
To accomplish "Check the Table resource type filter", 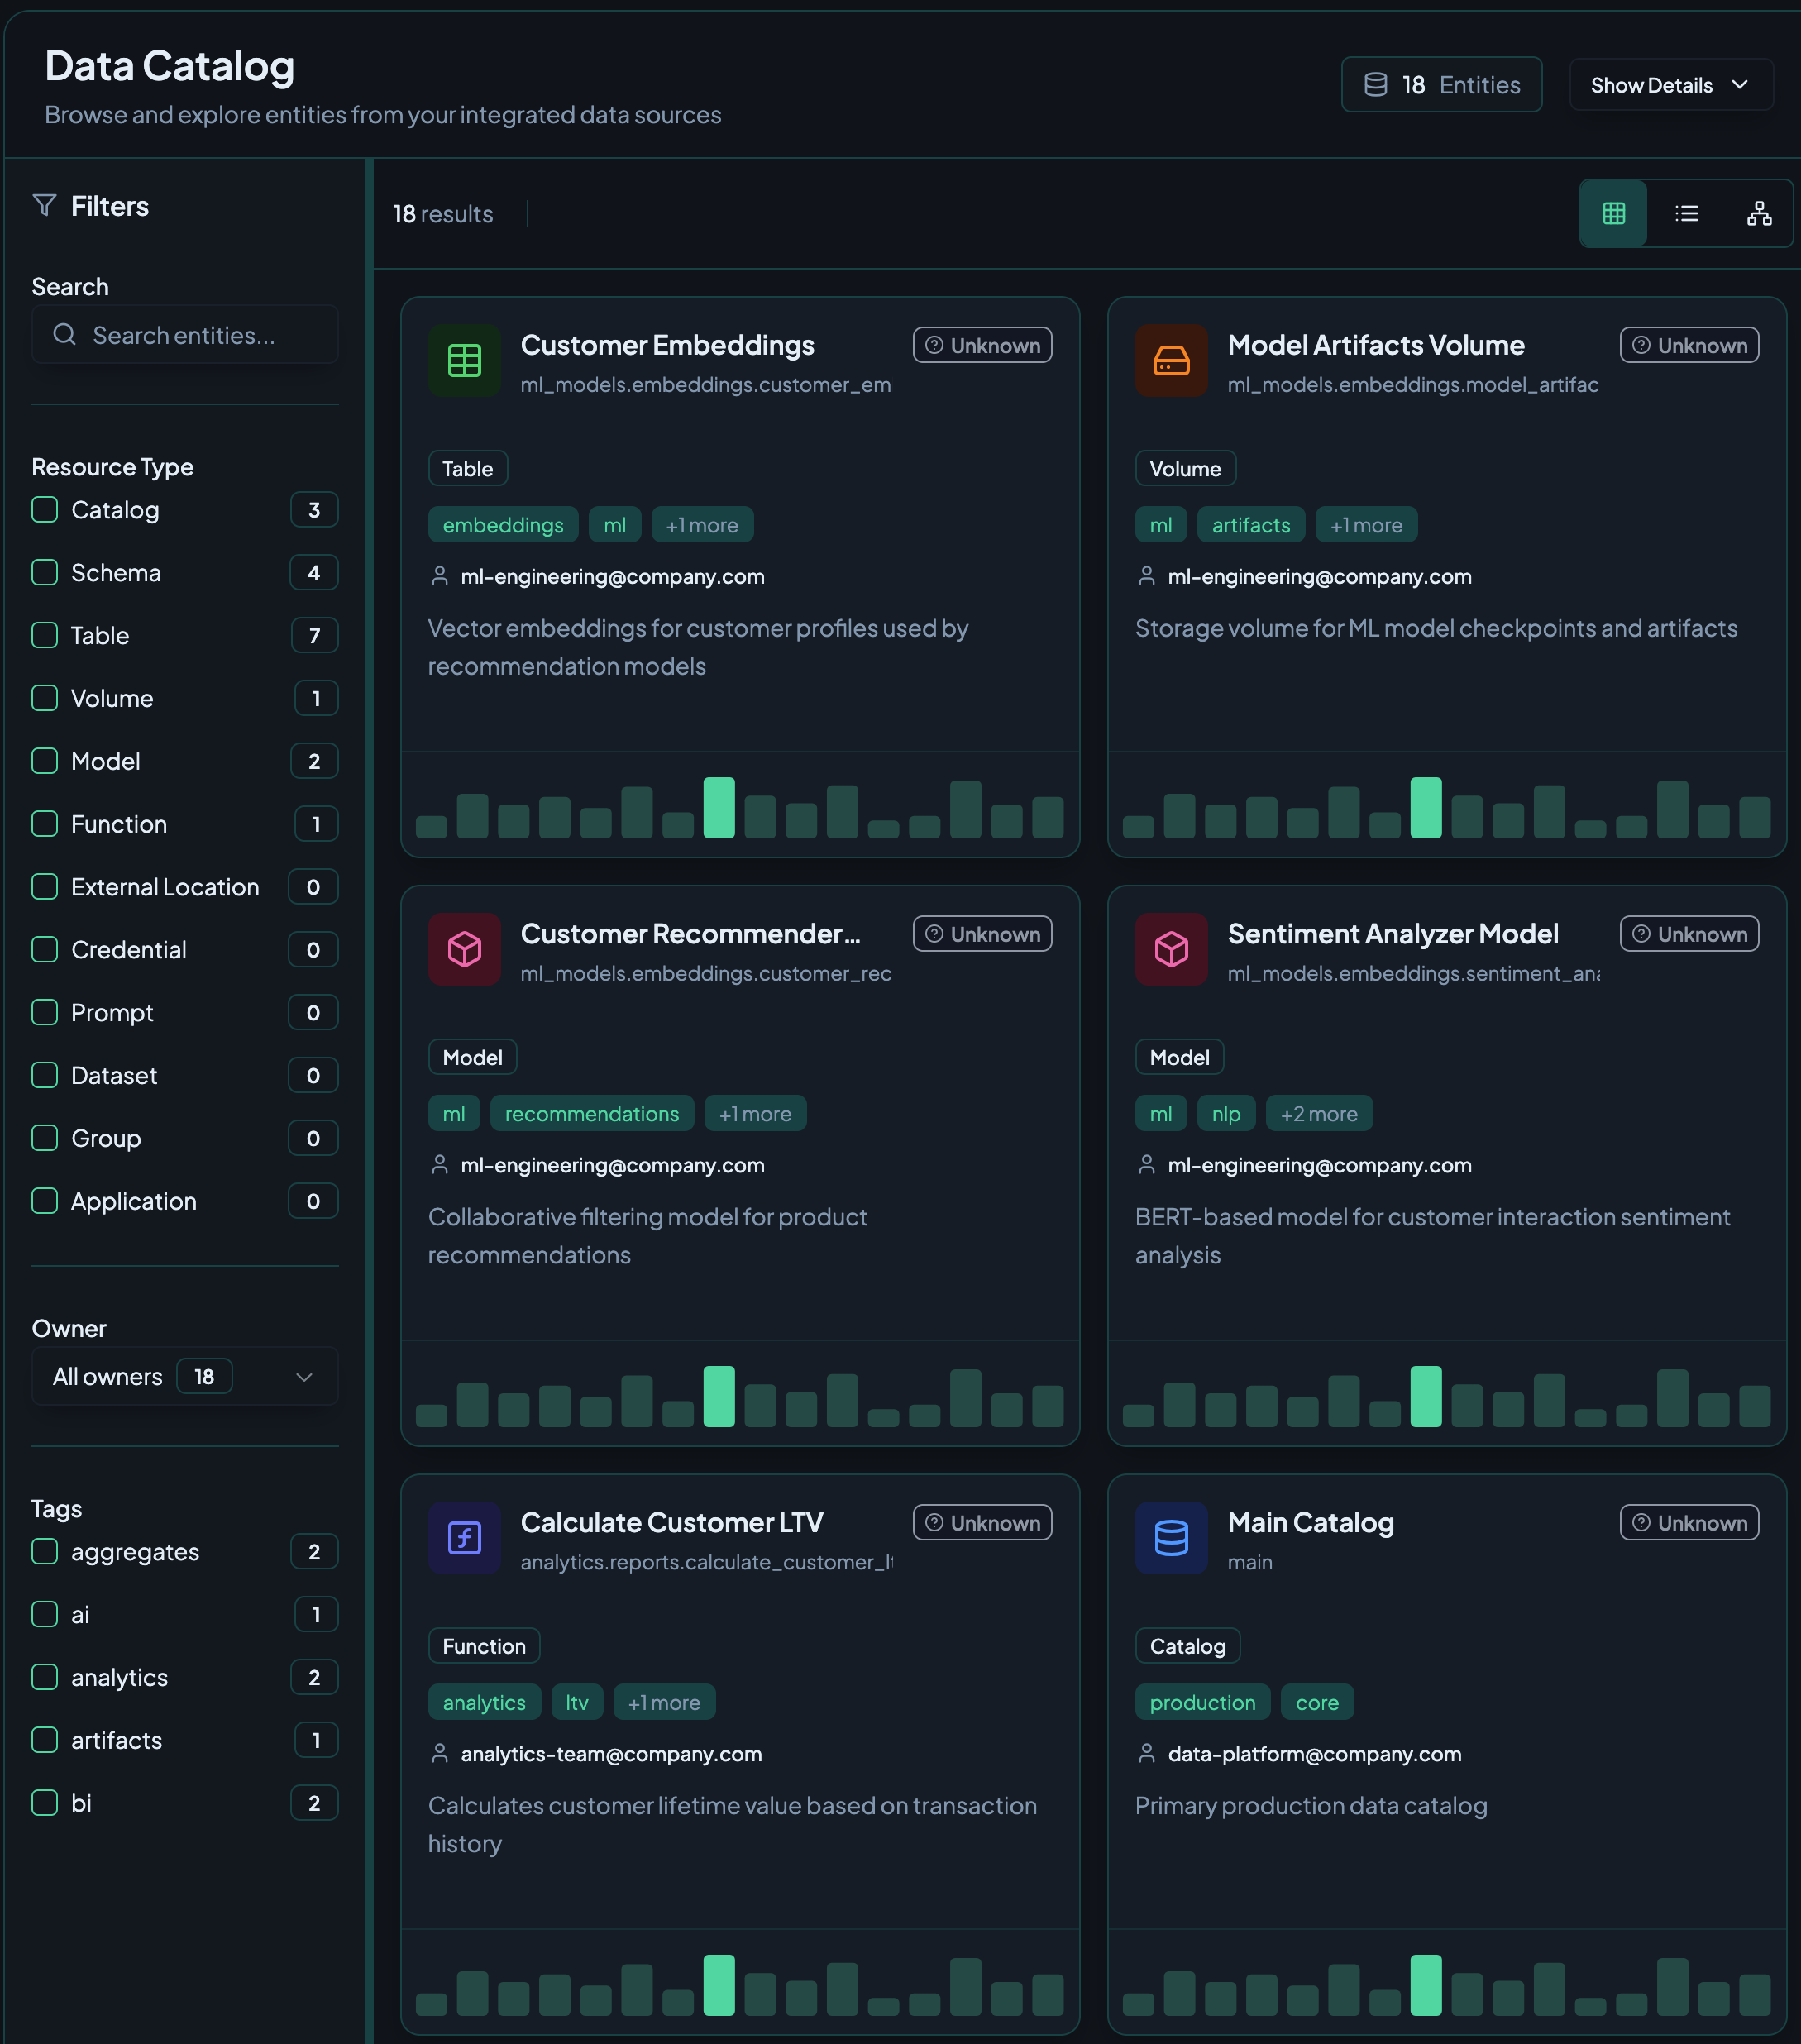I will tap(45, 635).
